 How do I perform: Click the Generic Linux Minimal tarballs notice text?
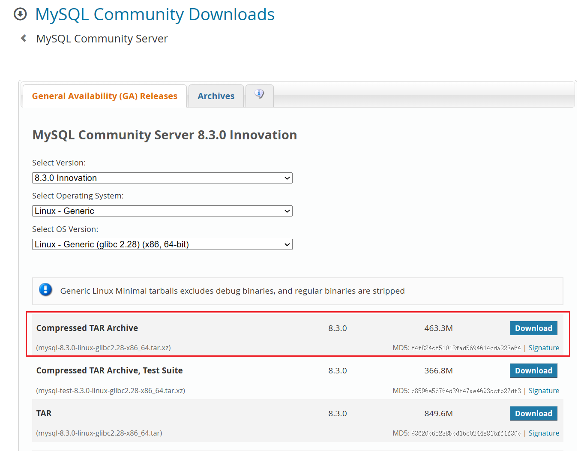click(x=232, y=291)
